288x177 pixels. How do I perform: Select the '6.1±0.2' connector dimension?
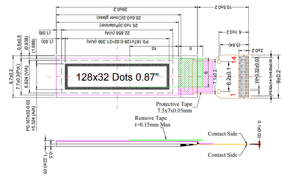pyautogui.click(x=234, y=32)
